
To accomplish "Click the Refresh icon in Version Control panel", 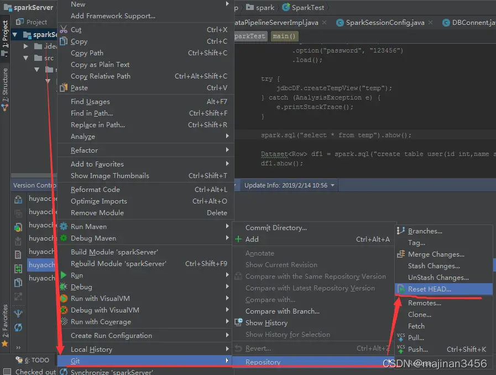I will [x=18, y=327].
